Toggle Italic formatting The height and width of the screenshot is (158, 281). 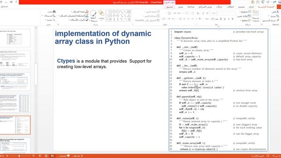pos(229,19)
